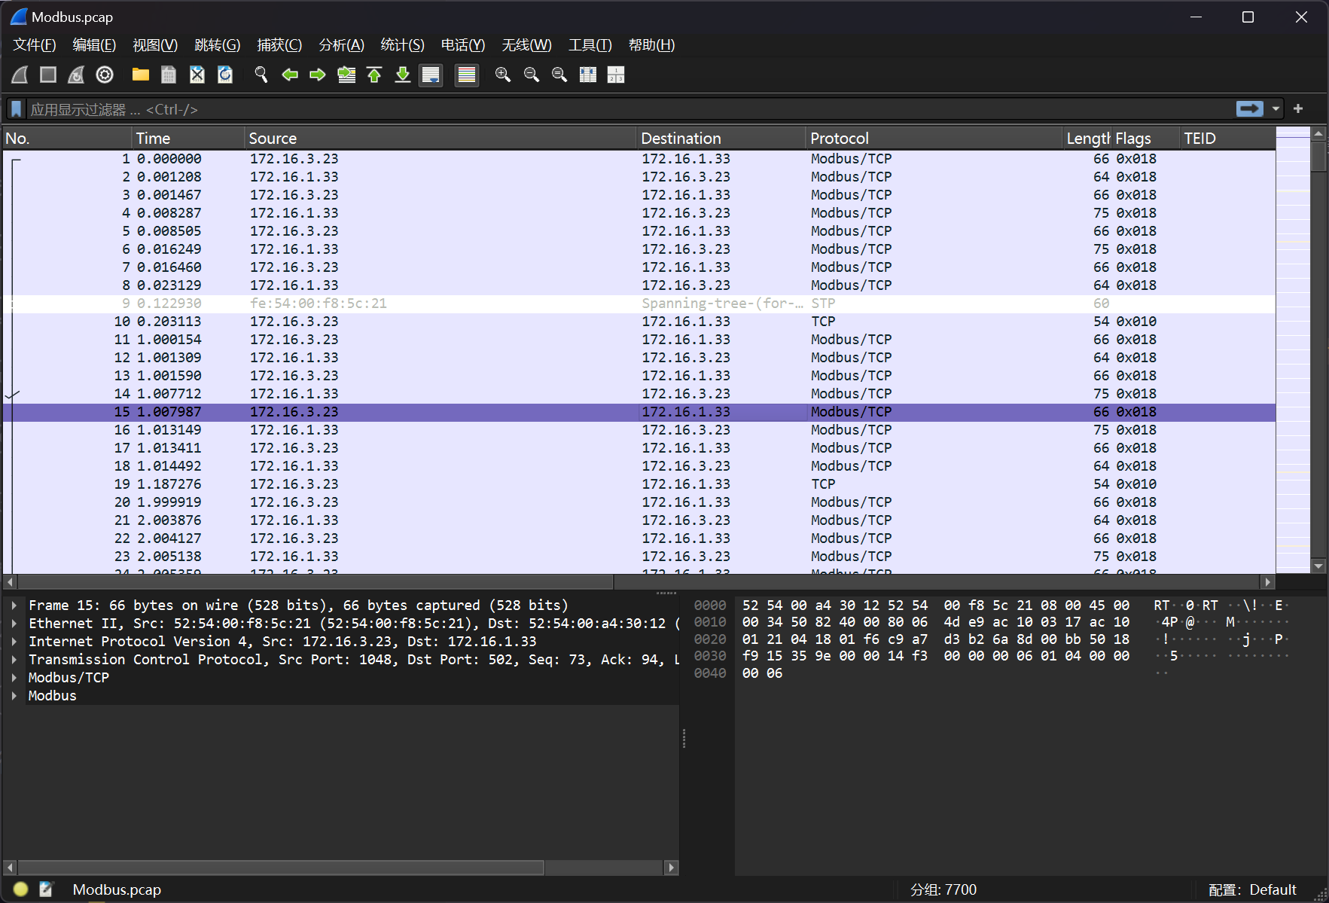The image size is (1329, 903).
Task: Restart current capture icon
Action: pos(76,75)
